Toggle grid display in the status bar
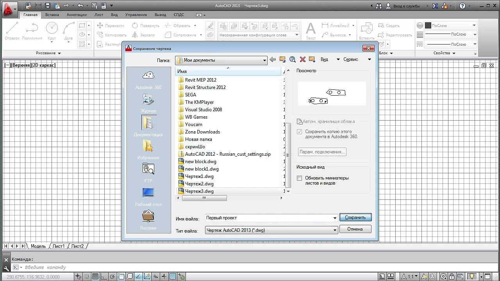This screenshot has height=281, width=500. (95, 277)
